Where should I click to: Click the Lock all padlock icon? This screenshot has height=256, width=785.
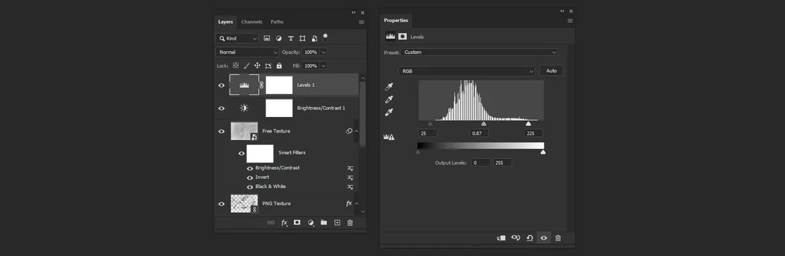point(279,66)
